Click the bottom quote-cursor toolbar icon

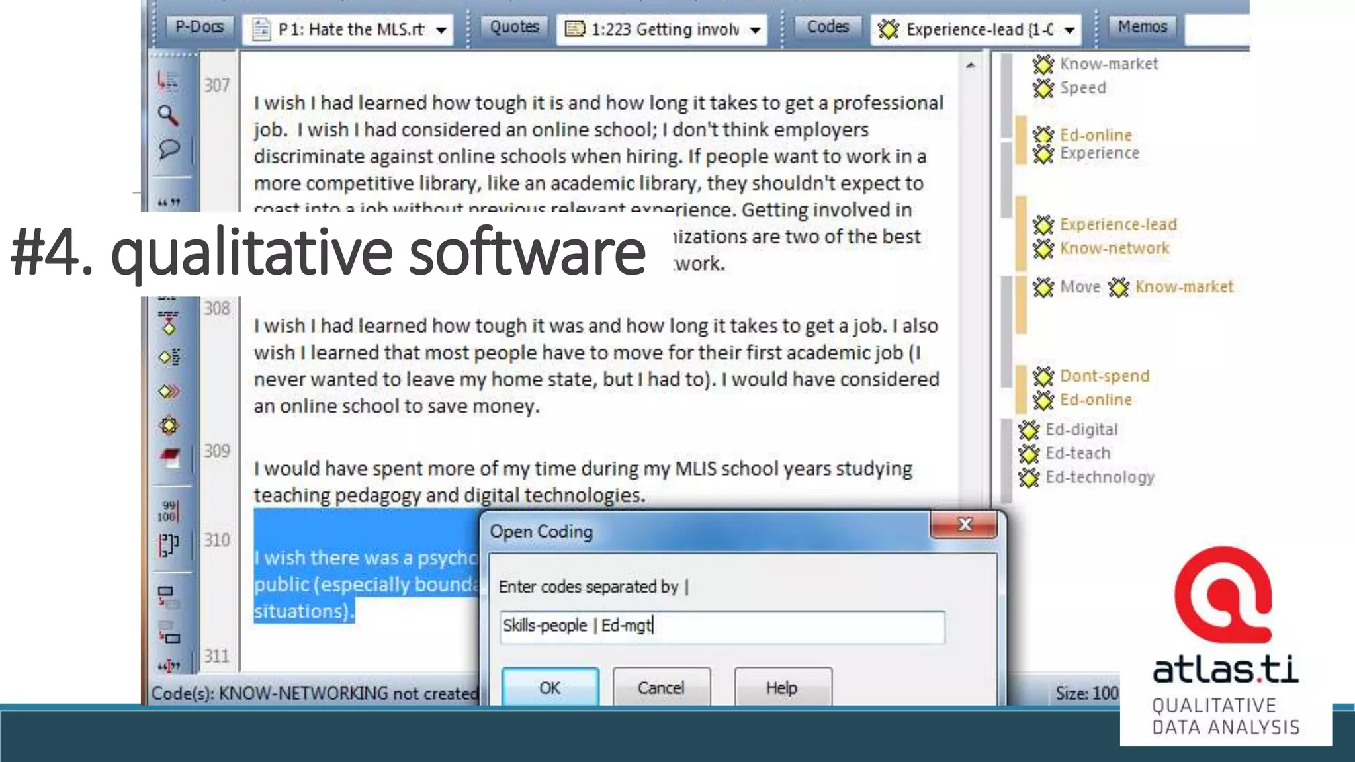click(x=169, y=665)
